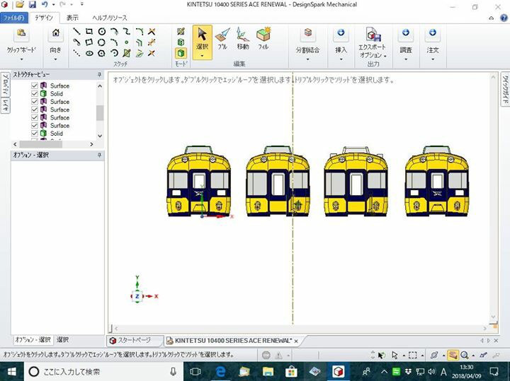510x381 pixels.
Task: Save the document from quick access toolbar
Action: (32, 4)
